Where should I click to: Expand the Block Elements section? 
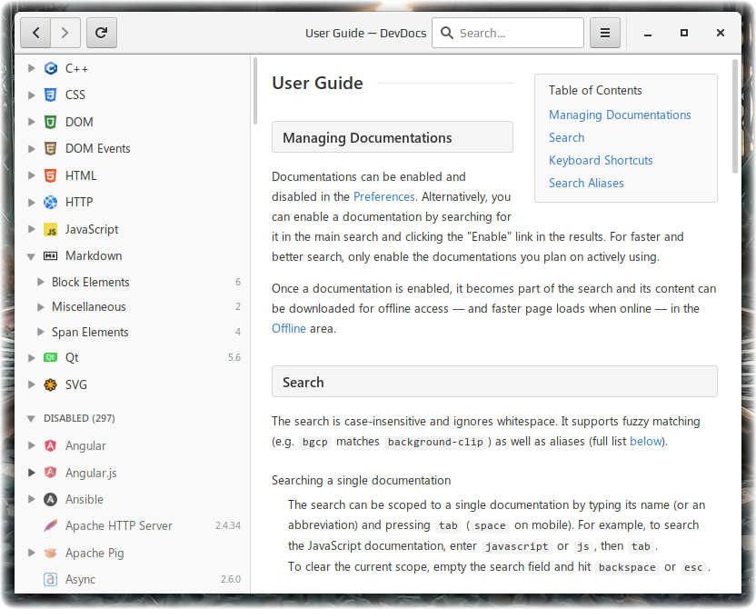pyautogui.click(x=41, y=282)
